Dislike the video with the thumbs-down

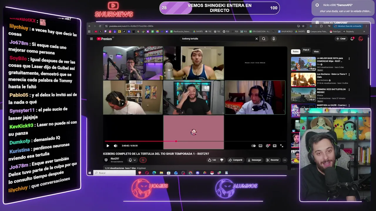coord(222,160)
